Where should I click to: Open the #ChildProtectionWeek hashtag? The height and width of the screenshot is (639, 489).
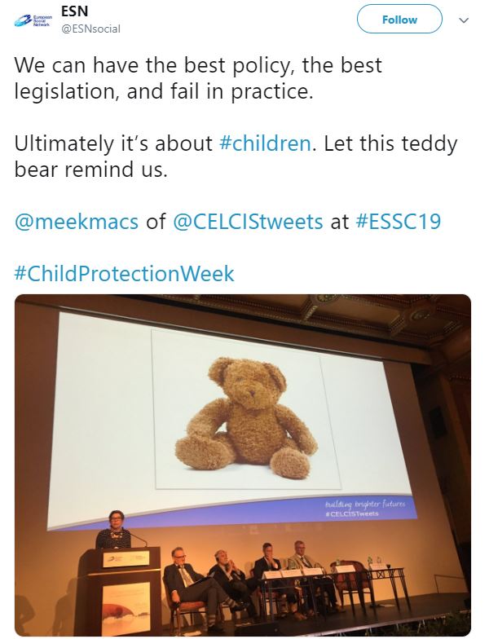click(x=124, y=274)
